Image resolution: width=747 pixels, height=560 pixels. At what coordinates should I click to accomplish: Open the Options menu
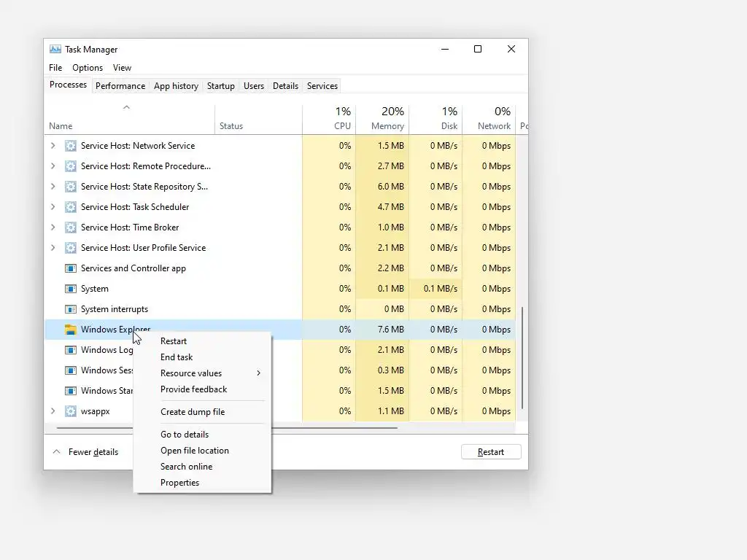click(x=88, y=68)
